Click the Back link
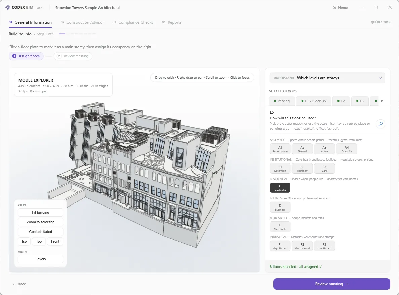 point(19,284)
